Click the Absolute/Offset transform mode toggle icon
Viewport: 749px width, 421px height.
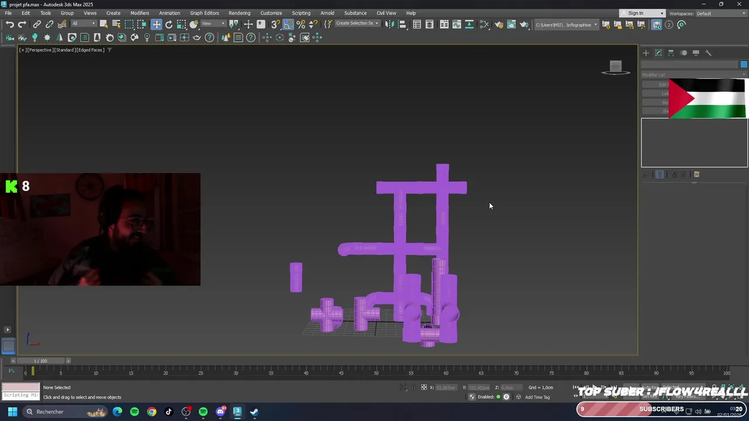point(424,388)
